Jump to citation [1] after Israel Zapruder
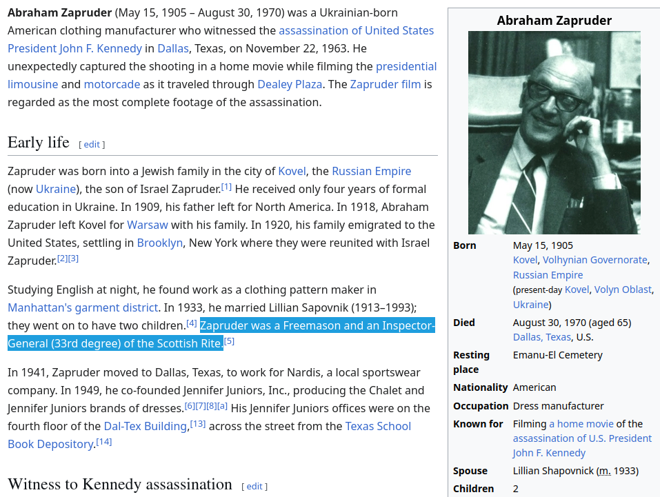 pos(226,186)
